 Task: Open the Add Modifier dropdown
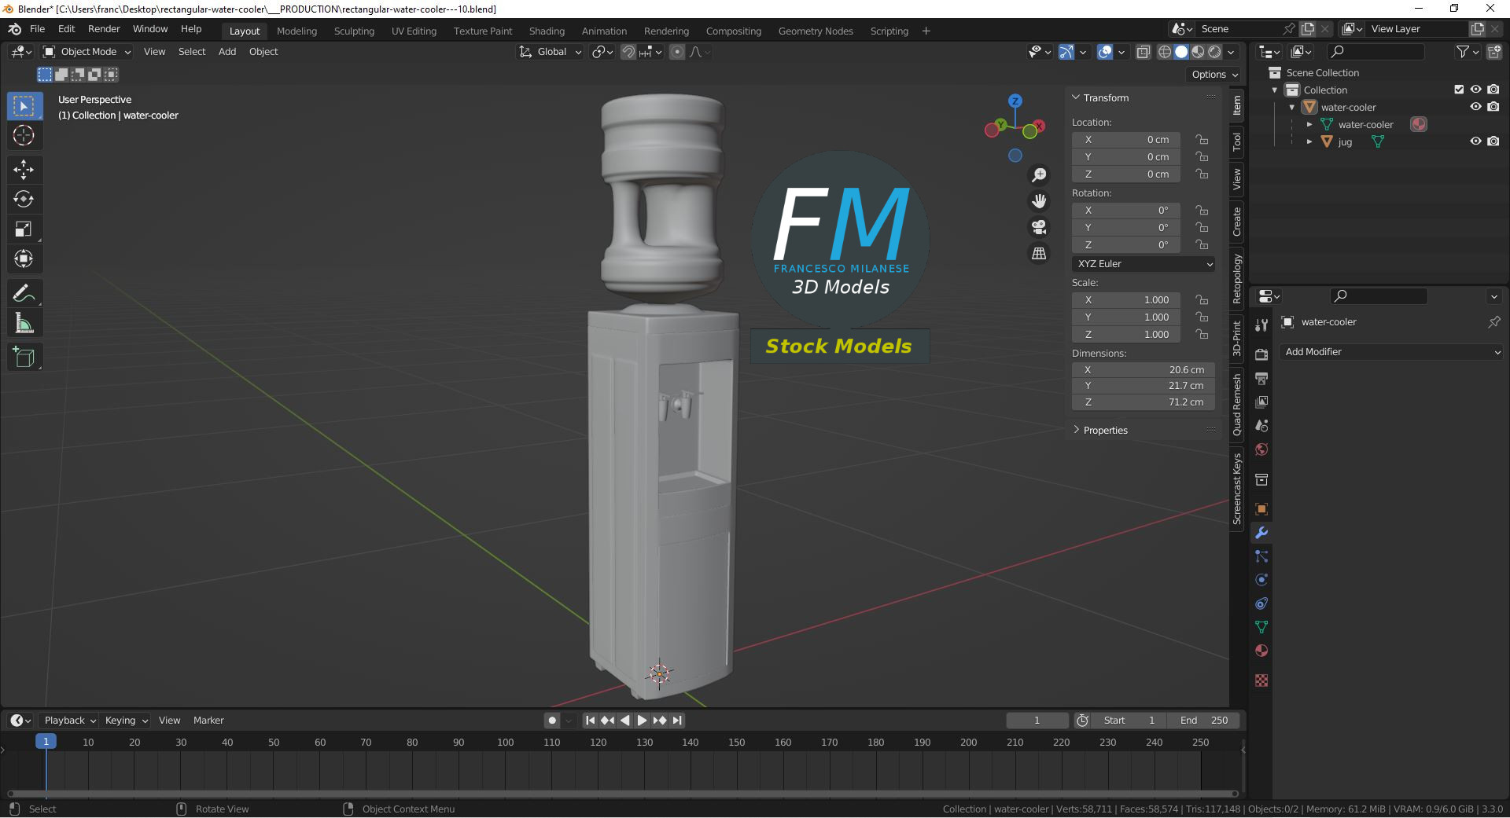pyautogui.click(x=1390, y=352)
